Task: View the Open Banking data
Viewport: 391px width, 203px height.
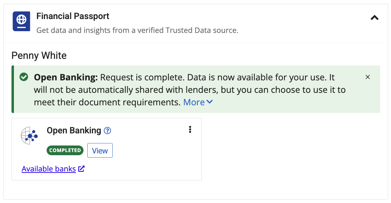Action: pos(100,150)
